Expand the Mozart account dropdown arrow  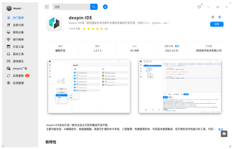pos(24,9)
